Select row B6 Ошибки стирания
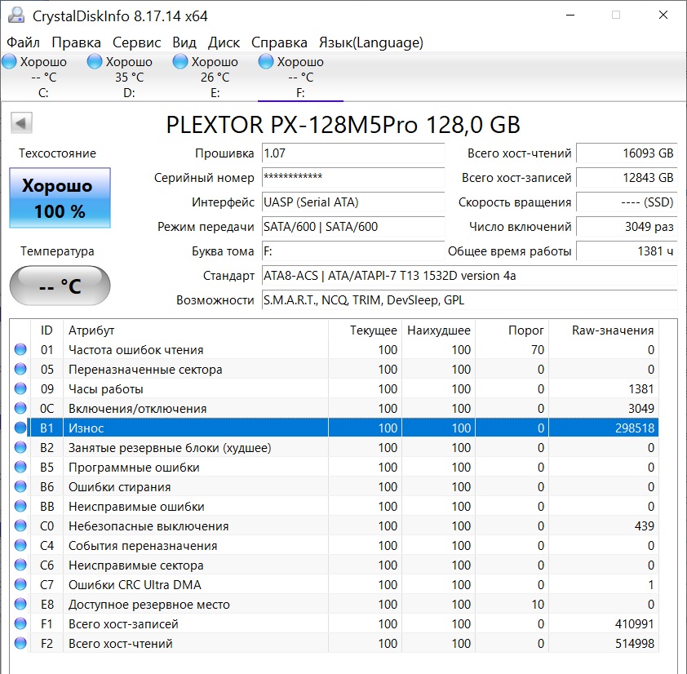 pos(335,487)
